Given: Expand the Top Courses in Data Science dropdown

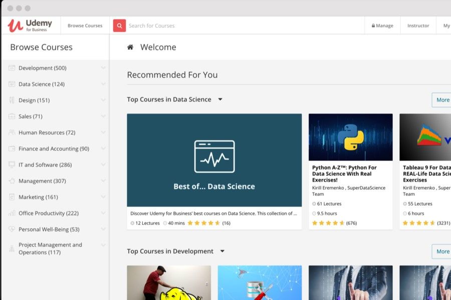Looking at the screenshot, I should (219, 99).
